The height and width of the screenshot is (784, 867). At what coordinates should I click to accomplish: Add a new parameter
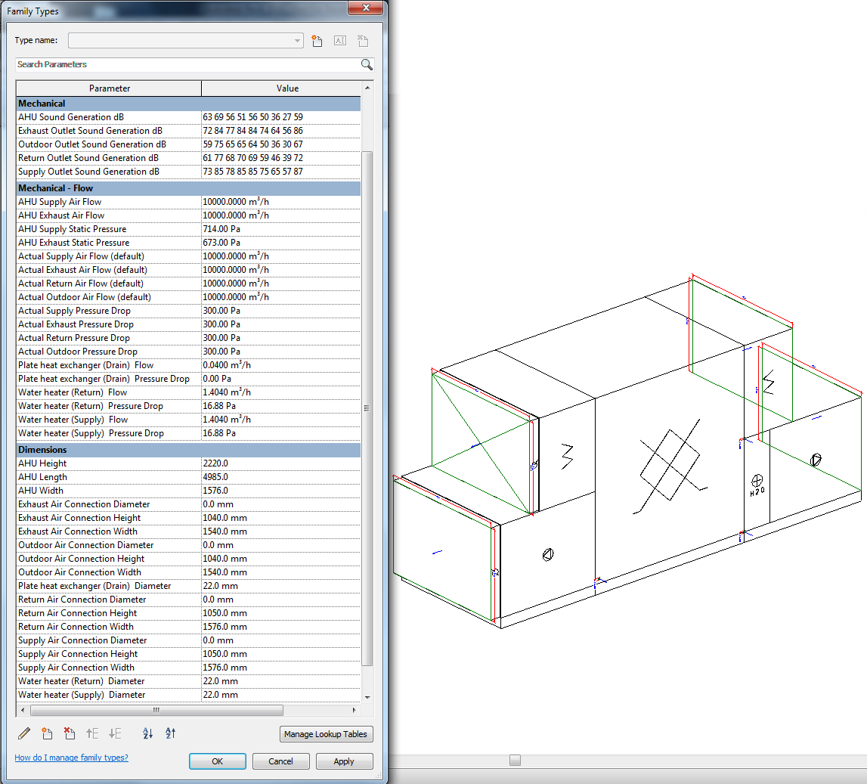tap(47, 733)
